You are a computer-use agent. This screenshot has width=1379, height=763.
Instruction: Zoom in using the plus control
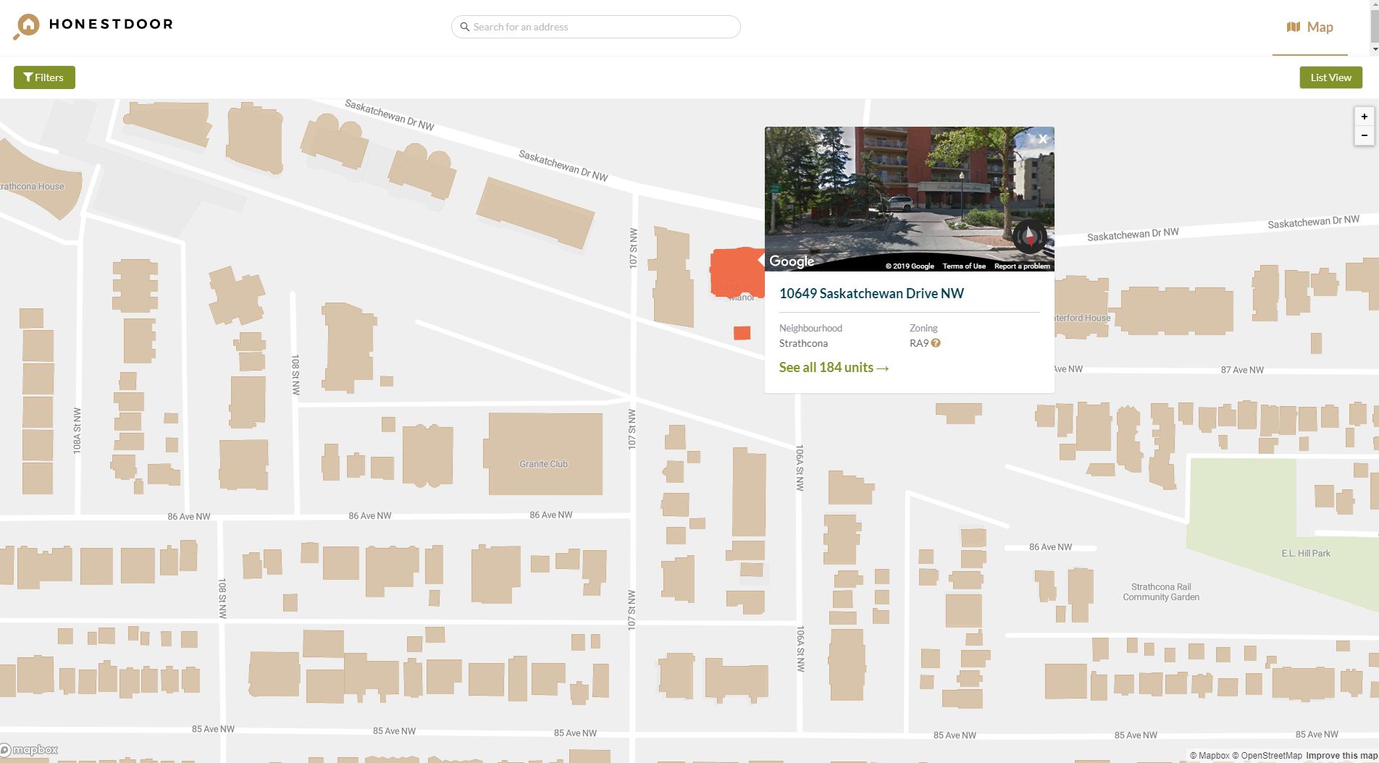tap(1365, 117)
